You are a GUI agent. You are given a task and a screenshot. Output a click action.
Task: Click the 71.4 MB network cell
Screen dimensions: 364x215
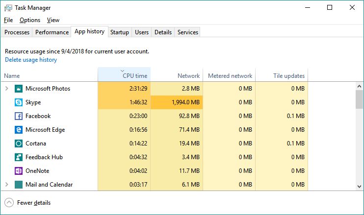point(177,129)
